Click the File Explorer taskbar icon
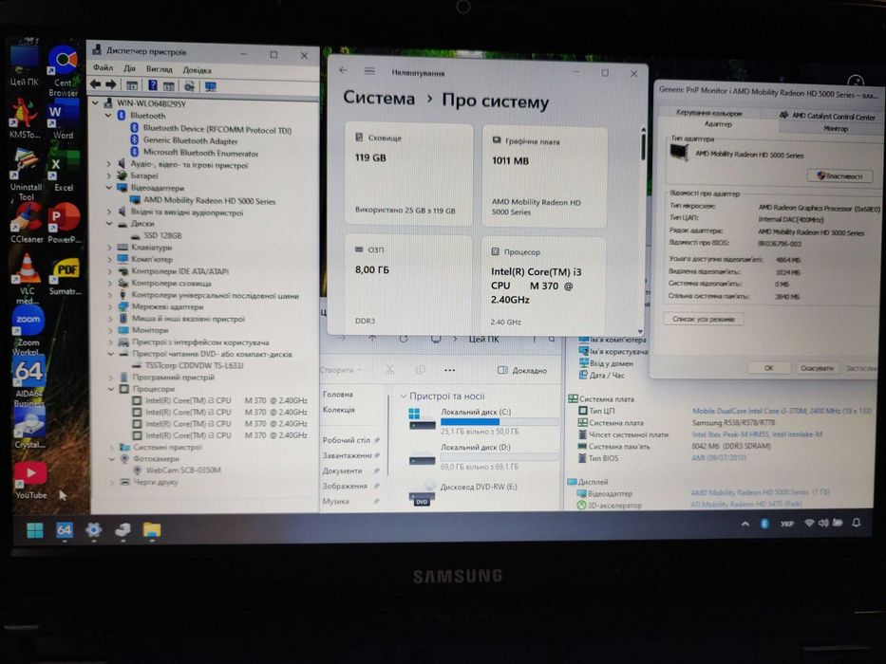Screen dimensions: 886x664 151,530
